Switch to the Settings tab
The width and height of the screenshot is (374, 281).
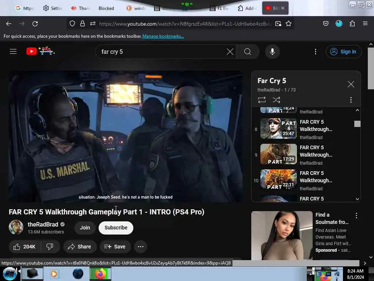[53, 8]
